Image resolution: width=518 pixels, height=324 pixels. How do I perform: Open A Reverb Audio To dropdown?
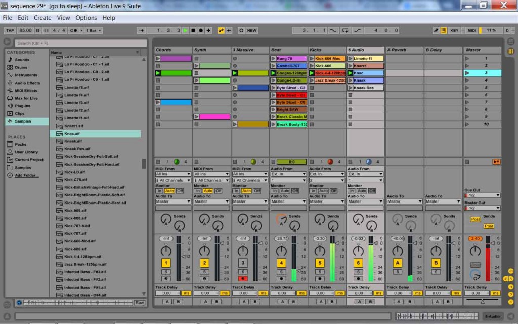click(404, 201)
